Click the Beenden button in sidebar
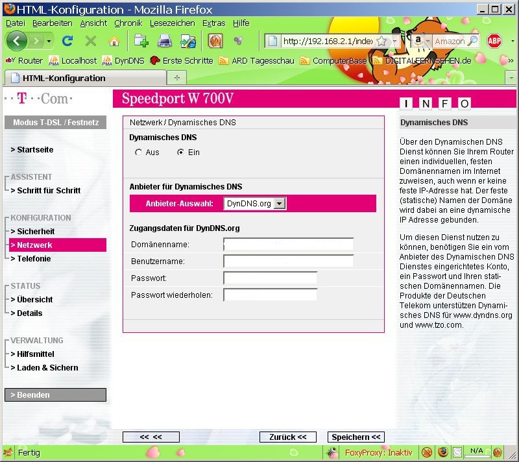Image resolution: width=519 pixels, height=462 pixels. [x=55, y=395]
